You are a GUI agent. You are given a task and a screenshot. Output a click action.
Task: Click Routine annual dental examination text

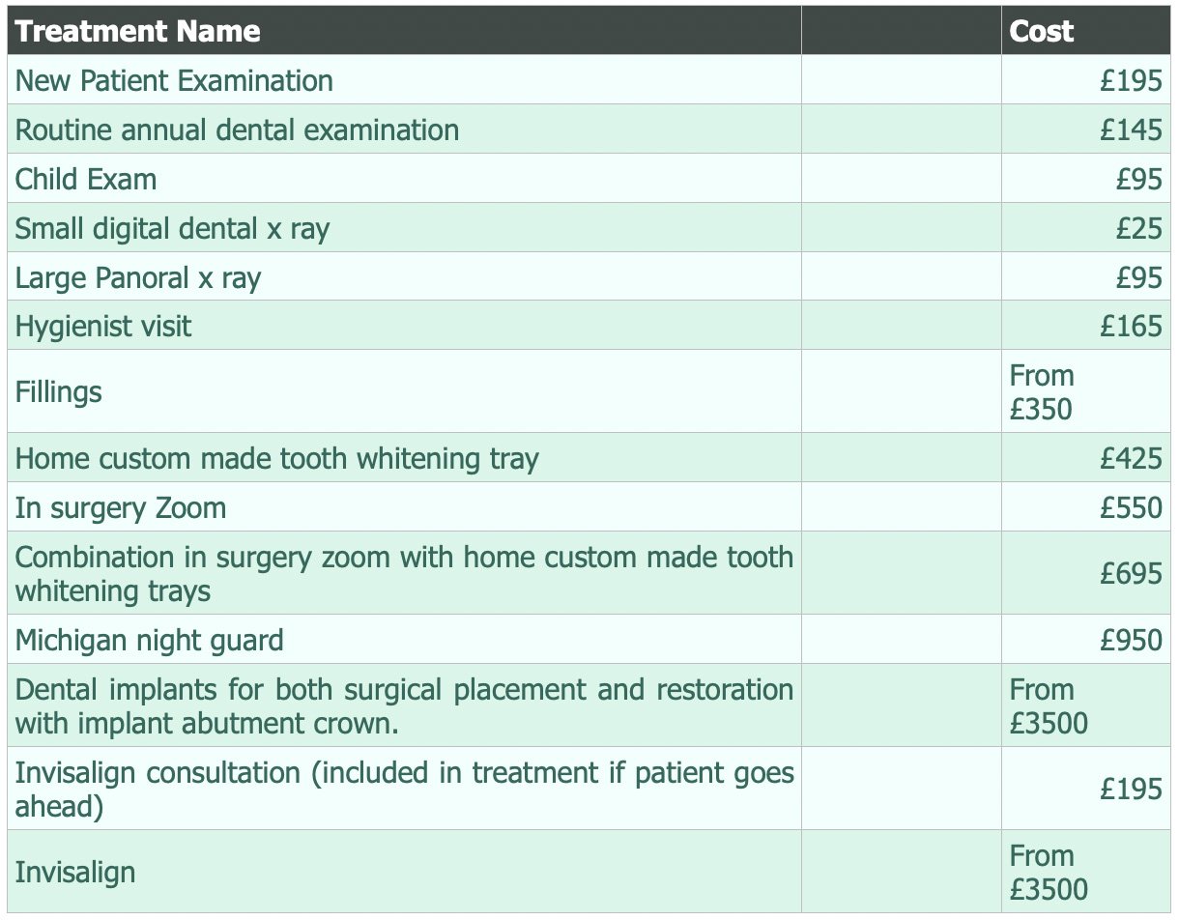click(237, 130)
